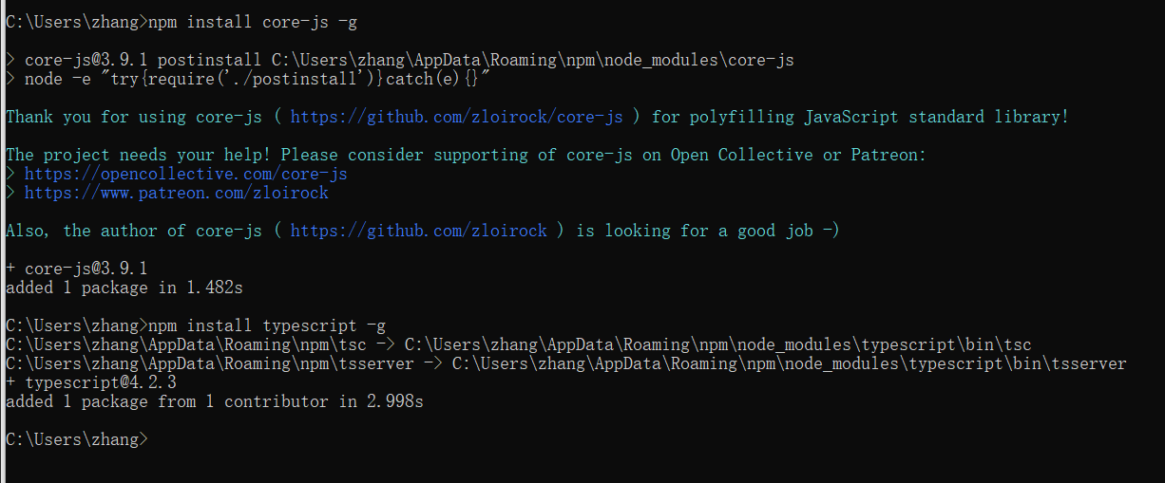Open the github.com/zloirock/core-js link

point(456,117)
